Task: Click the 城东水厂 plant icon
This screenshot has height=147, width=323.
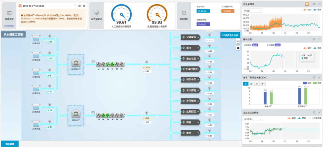Action: (75, 114)
